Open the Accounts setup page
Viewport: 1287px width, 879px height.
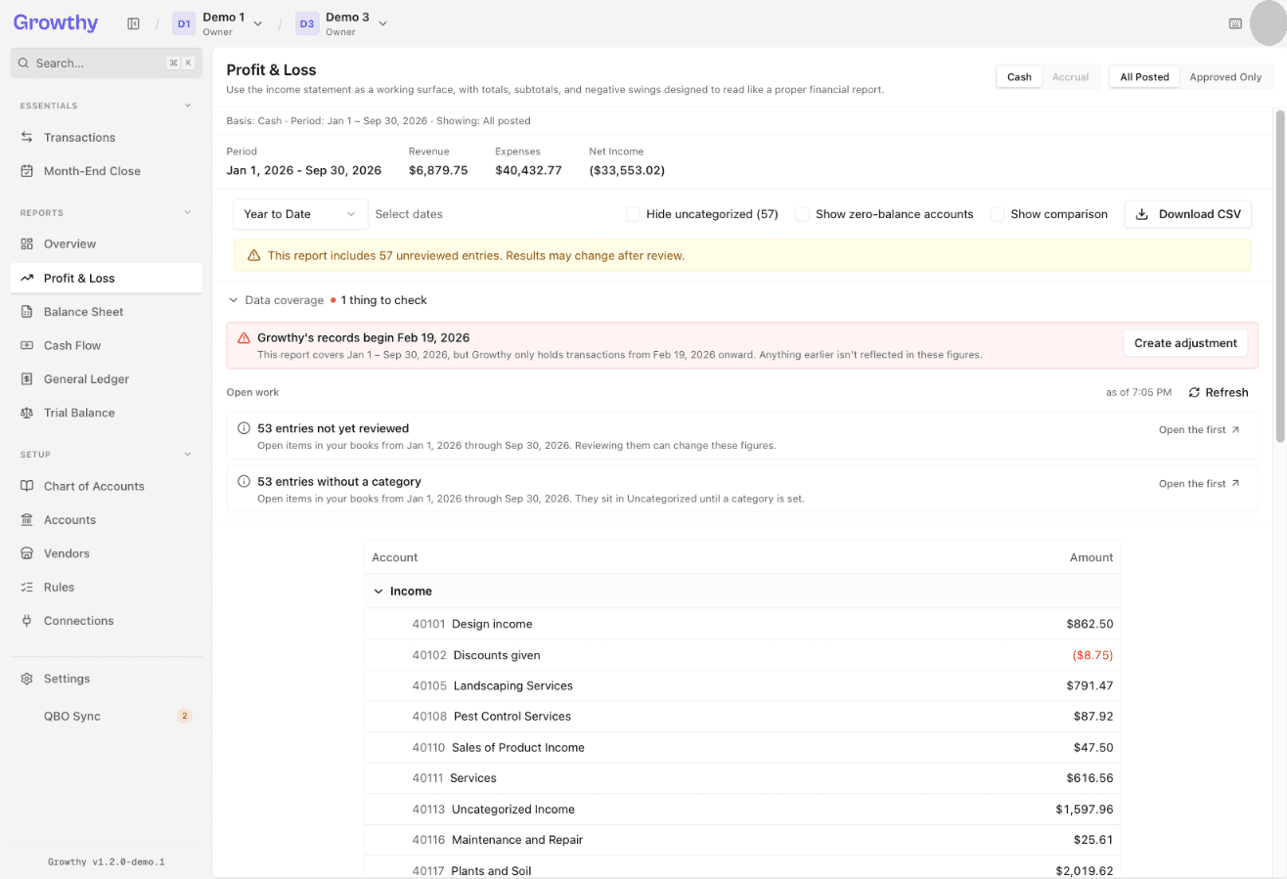(107, 520)
